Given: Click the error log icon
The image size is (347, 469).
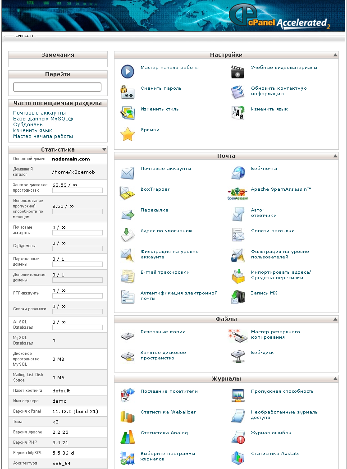Looking at the screenshot, I should point(238,437).
